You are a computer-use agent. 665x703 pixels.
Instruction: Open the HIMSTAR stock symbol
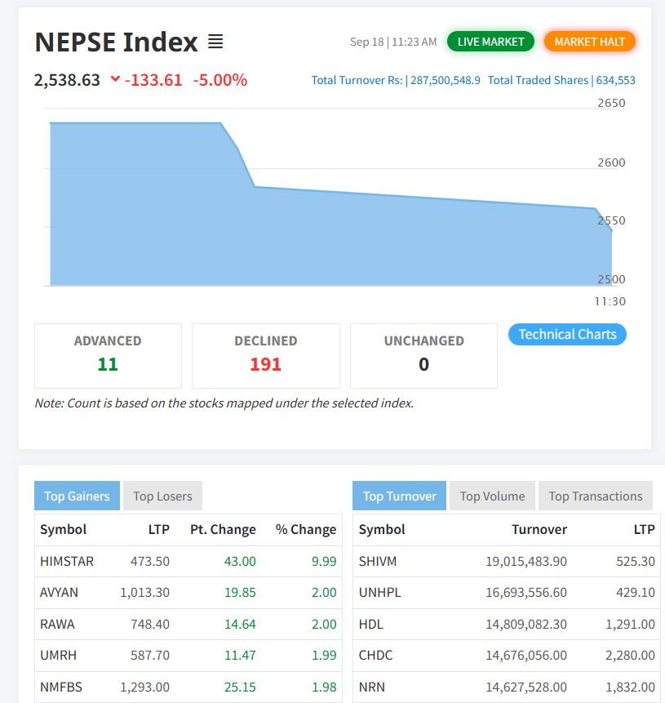(67, 561)
